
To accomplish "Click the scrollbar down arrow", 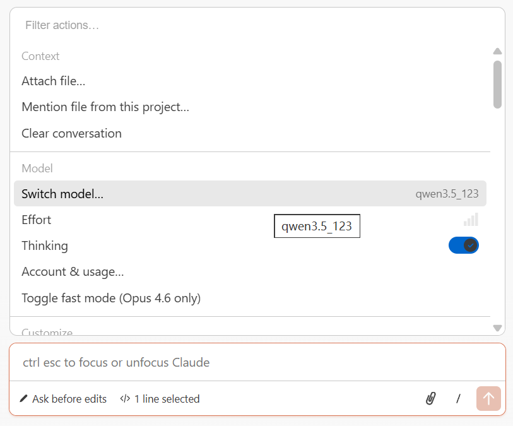I will [x=498, y=328].
